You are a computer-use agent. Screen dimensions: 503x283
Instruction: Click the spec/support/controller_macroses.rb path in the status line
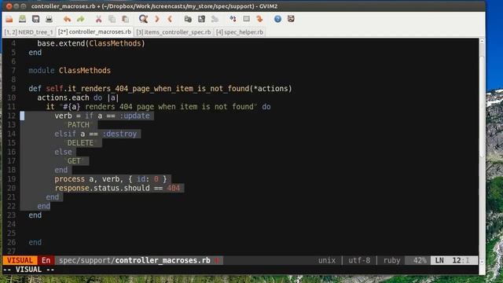click(134, 260)
